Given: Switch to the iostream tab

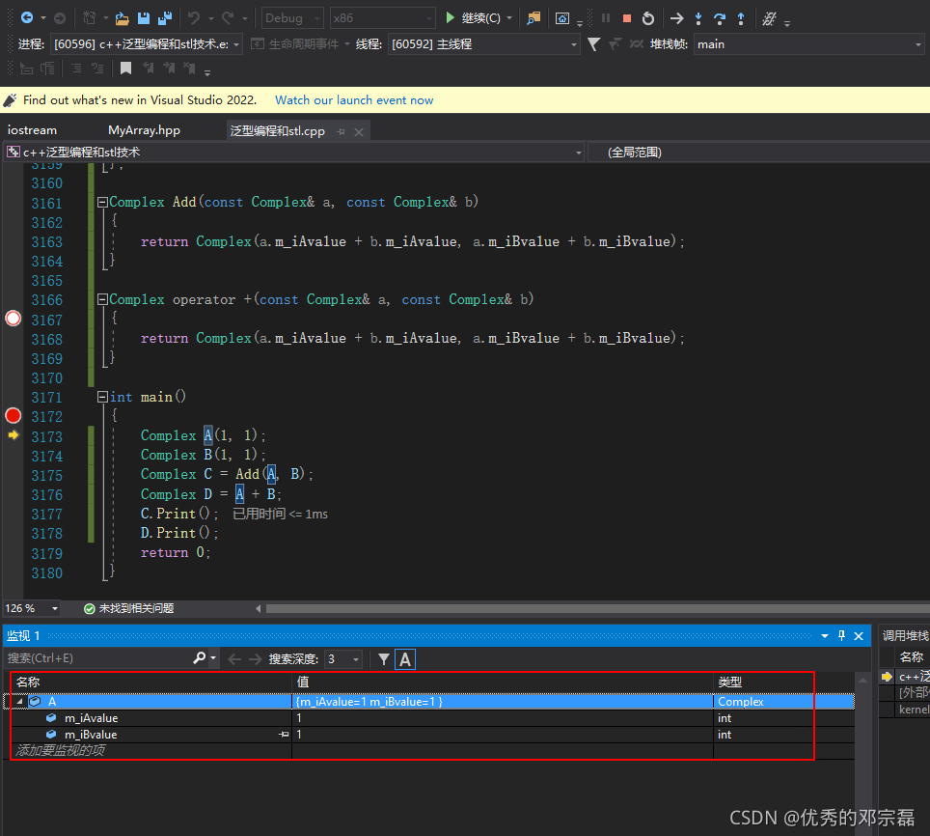Looking at the screenshot, I should tap(32, 130).
